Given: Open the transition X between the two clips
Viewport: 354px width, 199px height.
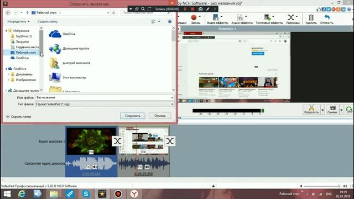Looking at the screenshot, I should [x=117, y=142].
